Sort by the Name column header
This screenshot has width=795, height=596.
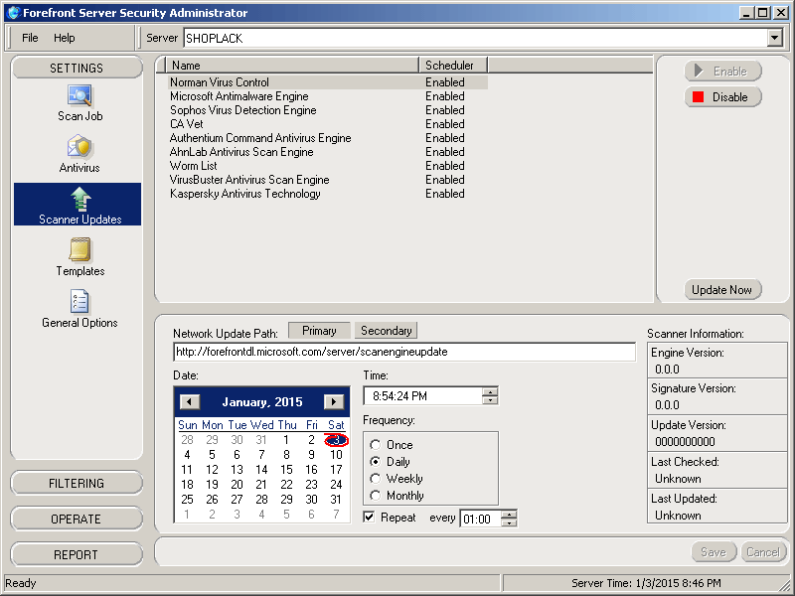coord(292,65)
